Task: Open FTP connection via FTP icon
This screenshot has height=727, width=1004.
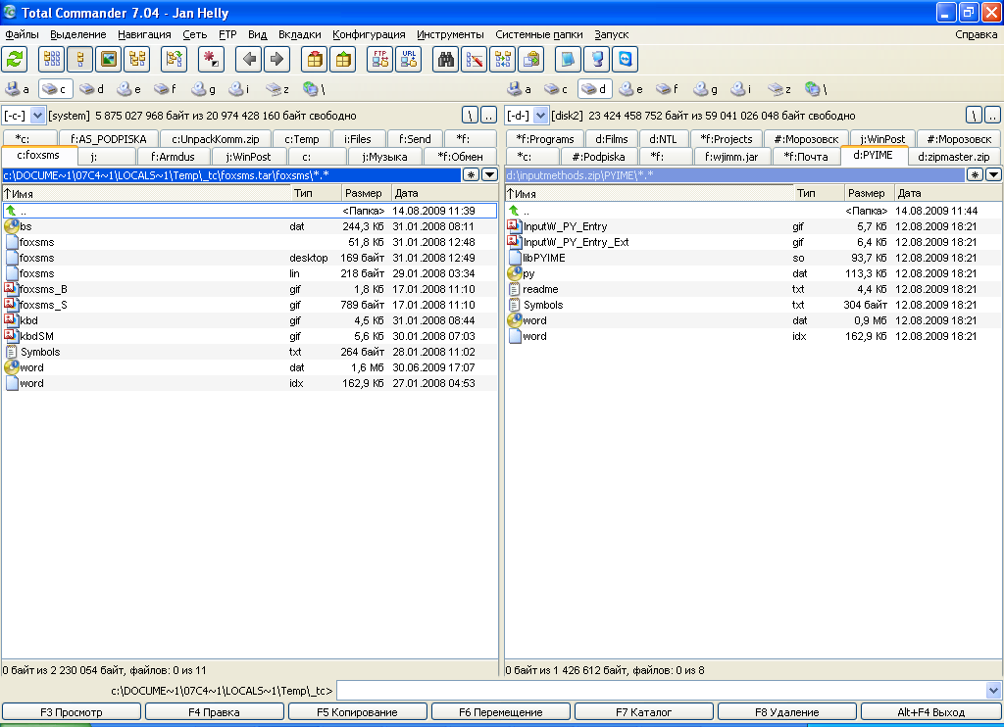Action: point(380,60)
